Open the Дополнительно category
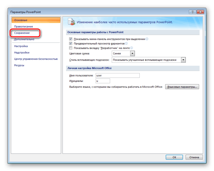The width and height of the screenshot is (214, 171). click(24, 39)
